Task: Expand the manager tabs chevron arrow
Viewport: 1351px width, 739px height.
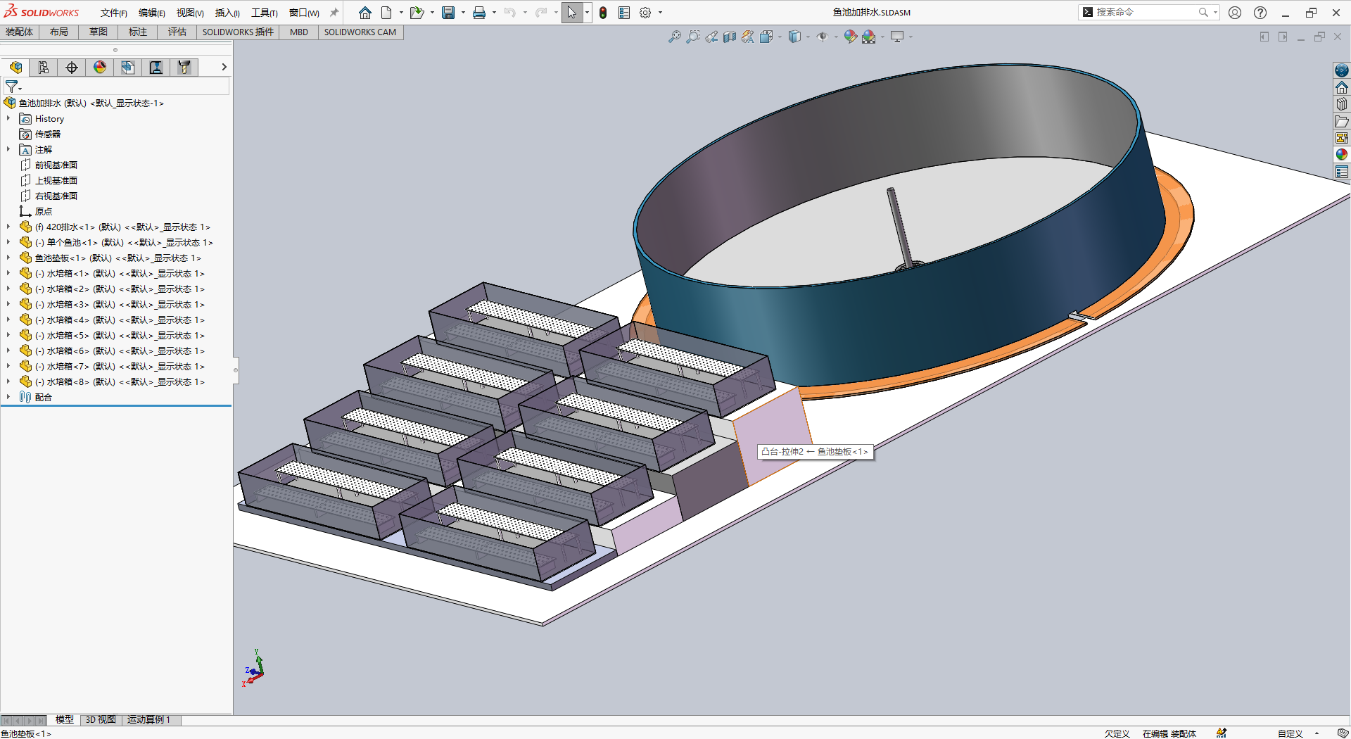Action: [x=224, y=67]
